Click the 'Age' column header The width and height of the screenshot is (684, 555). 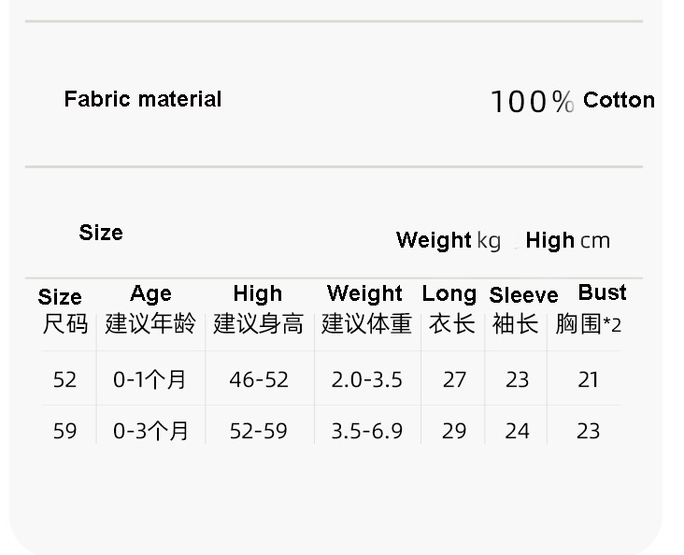(150, 294)
